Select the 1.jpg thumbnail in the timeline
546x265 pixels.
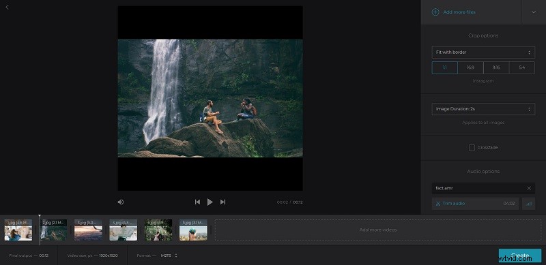pos(18,230)
